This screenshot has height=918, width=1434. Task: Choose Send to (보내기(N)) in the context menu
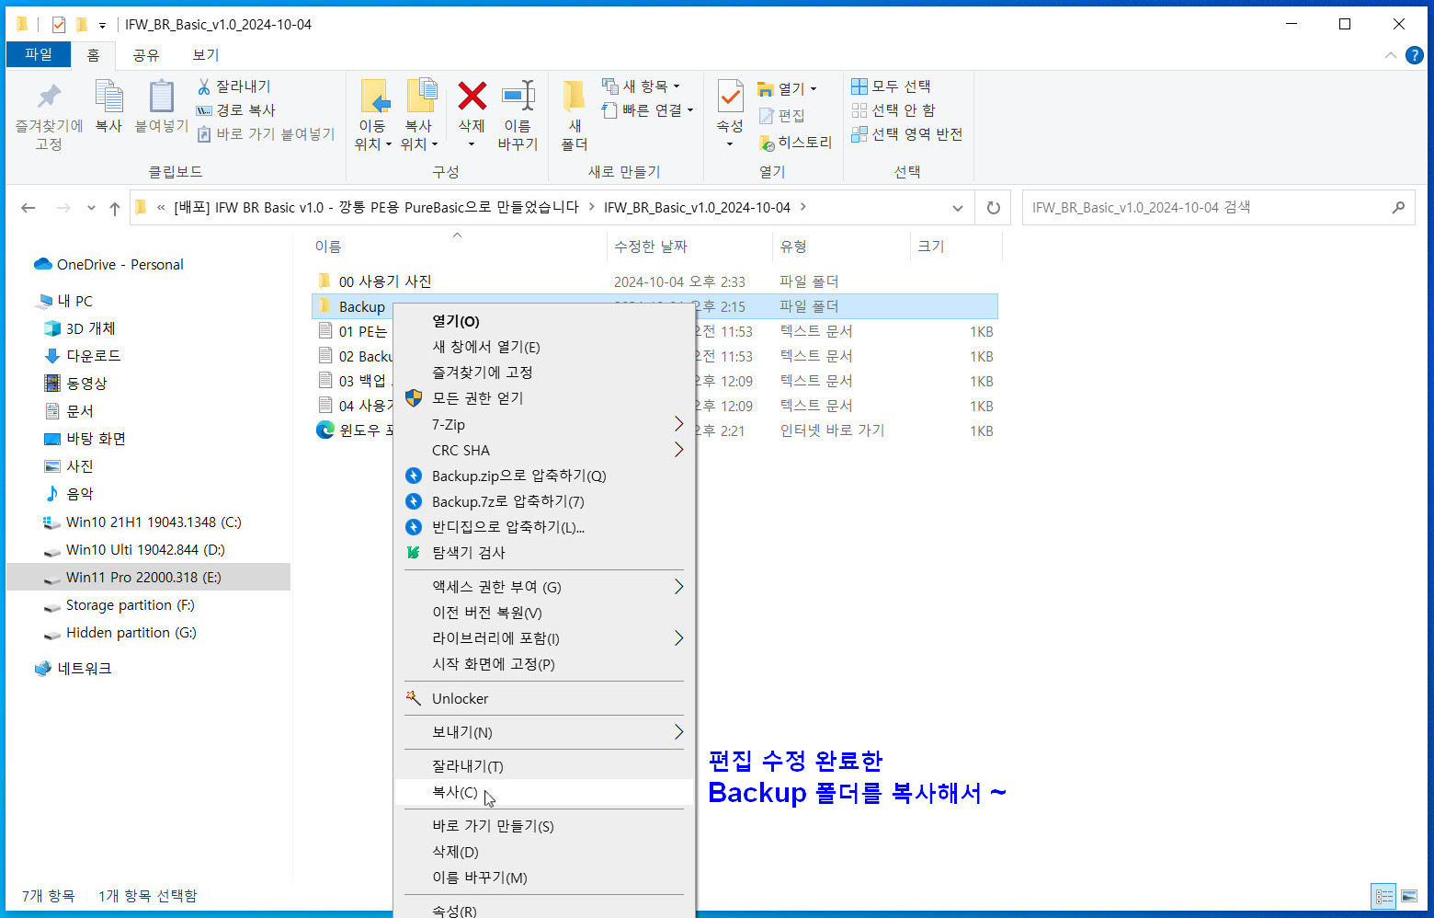[x=543, y=732]
